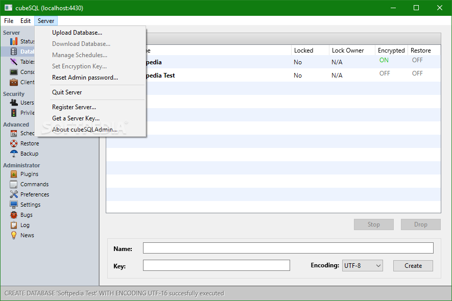Open the Privileges traffic light icon

point(14,113)
